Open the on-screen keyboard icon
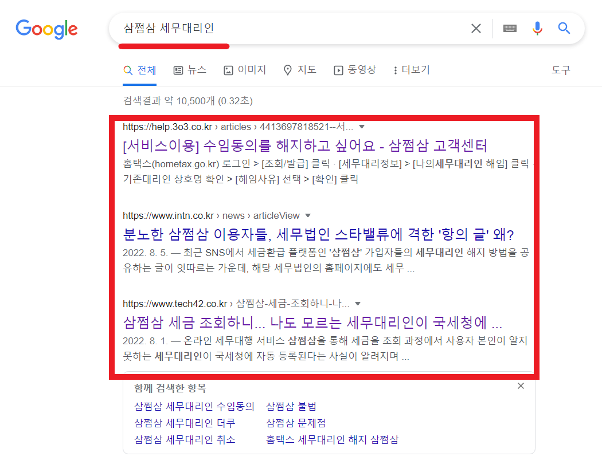Image resolution: width=602 pixels, height=472 pixels. point(510,29)
